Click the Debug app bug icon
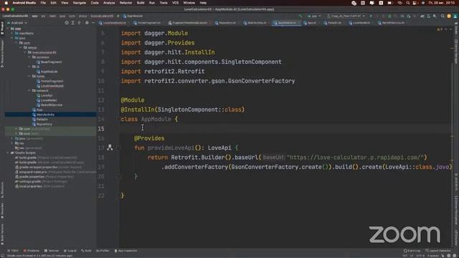 coord(389,16)
